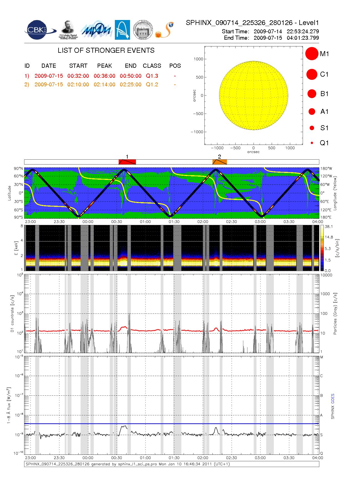The width and height of the screenshot is (344, 487).
Task: Click the yellow solar disk image
Action: point(253,96)
